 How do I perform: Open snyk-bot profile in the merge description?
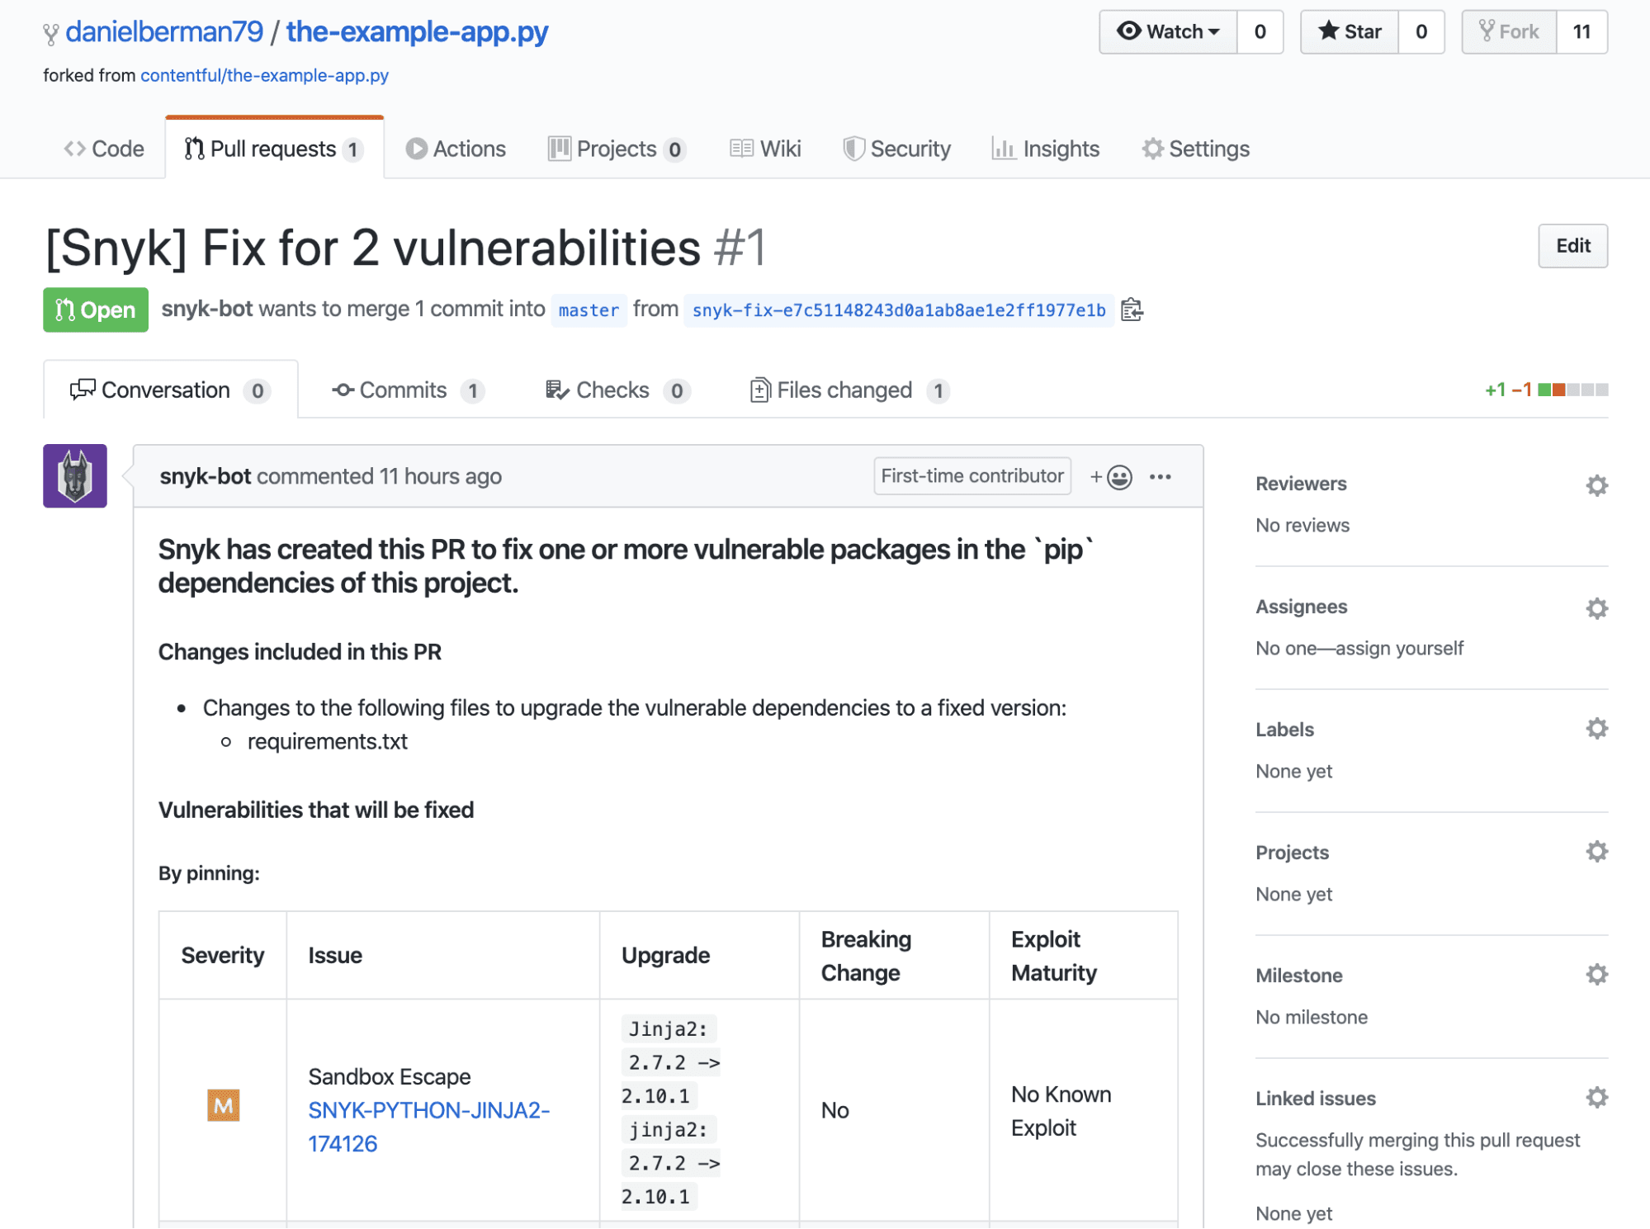(207, 310)
